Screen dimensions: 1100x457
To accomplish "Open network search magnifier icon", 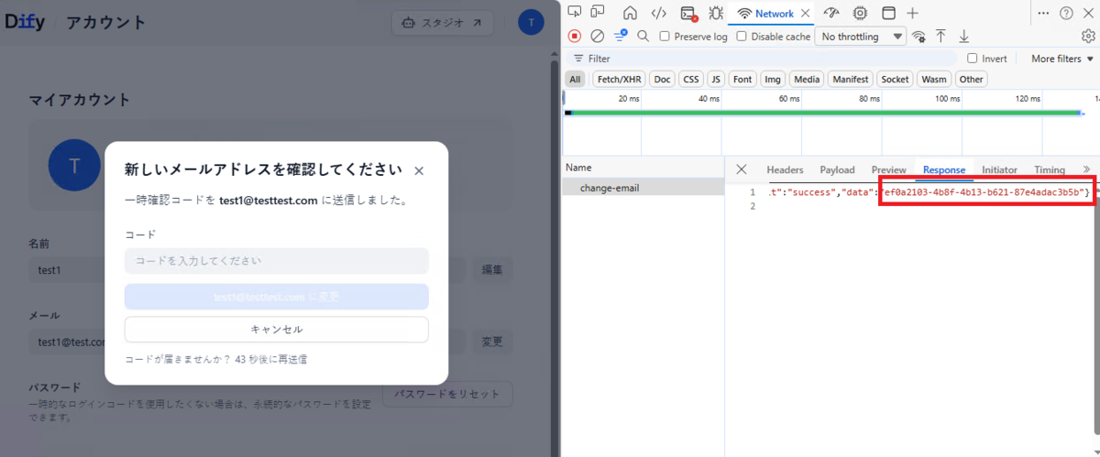I will (643, 36).
